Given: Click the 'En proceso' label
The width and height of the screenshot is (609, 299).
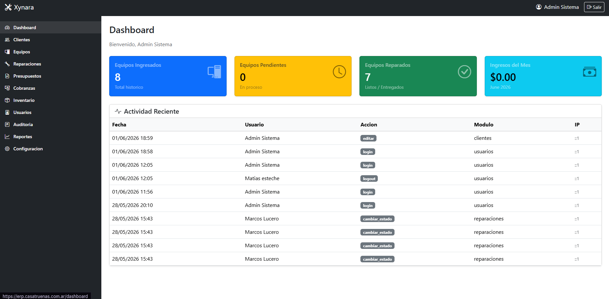Looking at the screenshot, I should pos(251,87).
